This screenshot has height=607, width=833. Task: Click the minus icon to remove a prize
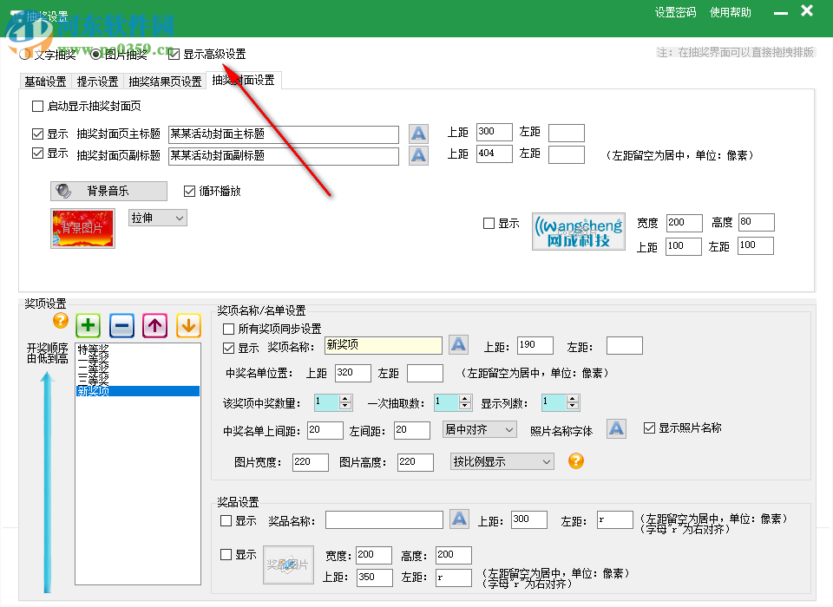[x=121, y=325]
